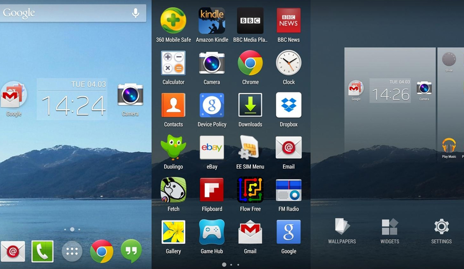The height and width of the screenshot is (269, 464).
Task: Launch the Device Policy app
Action: pyautogui.click(x=212, y=105)
